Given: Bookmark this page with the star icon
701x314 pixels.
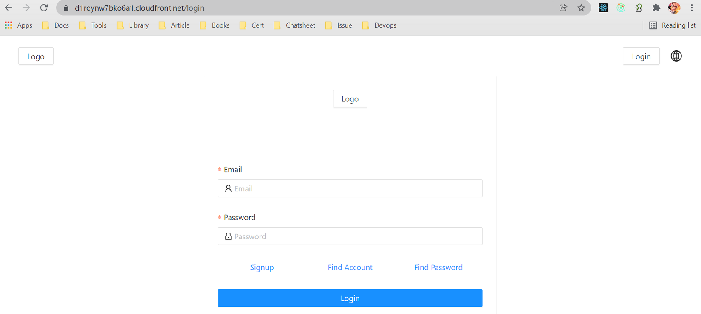Looking at the screenshot, I should [581, 8].
